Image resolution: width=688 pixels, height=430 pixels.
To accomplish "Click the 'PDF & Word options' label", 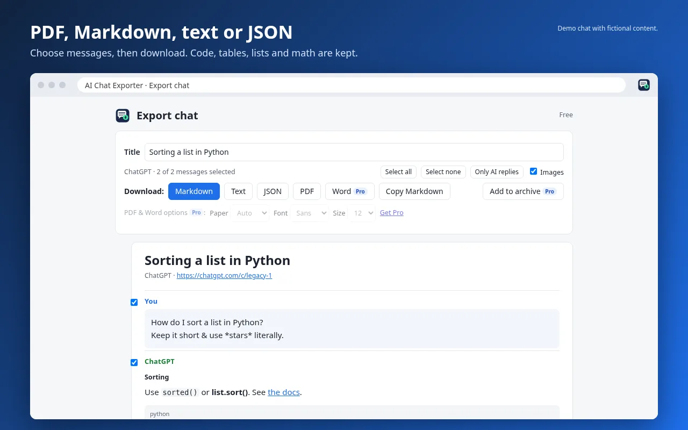I will (156, 213).
